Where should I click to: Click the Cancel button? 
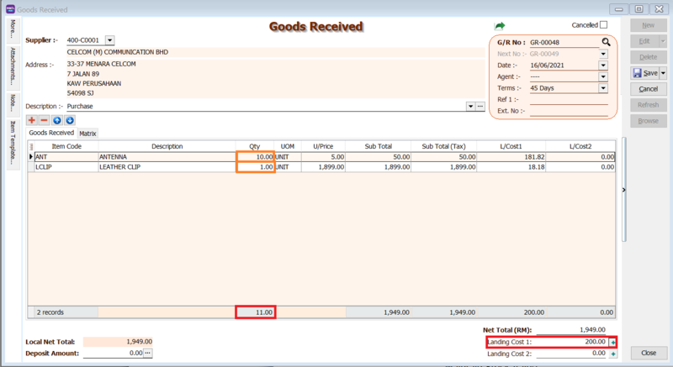click(x=648, y=89)
